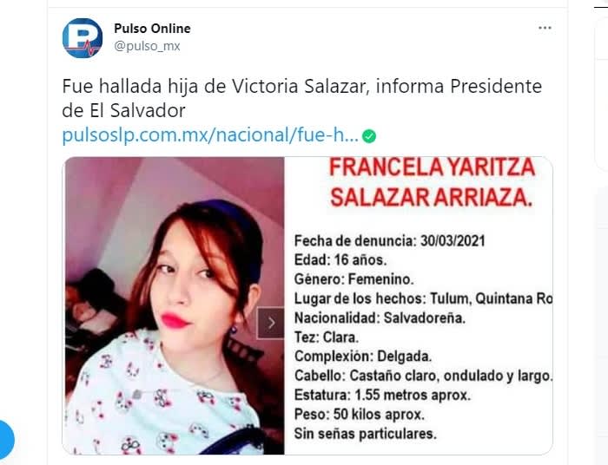Open the pulsoslp.com.mx article link

pos(210,135)
